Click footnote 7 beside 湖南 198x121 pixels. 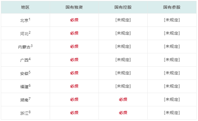(29, 99)
